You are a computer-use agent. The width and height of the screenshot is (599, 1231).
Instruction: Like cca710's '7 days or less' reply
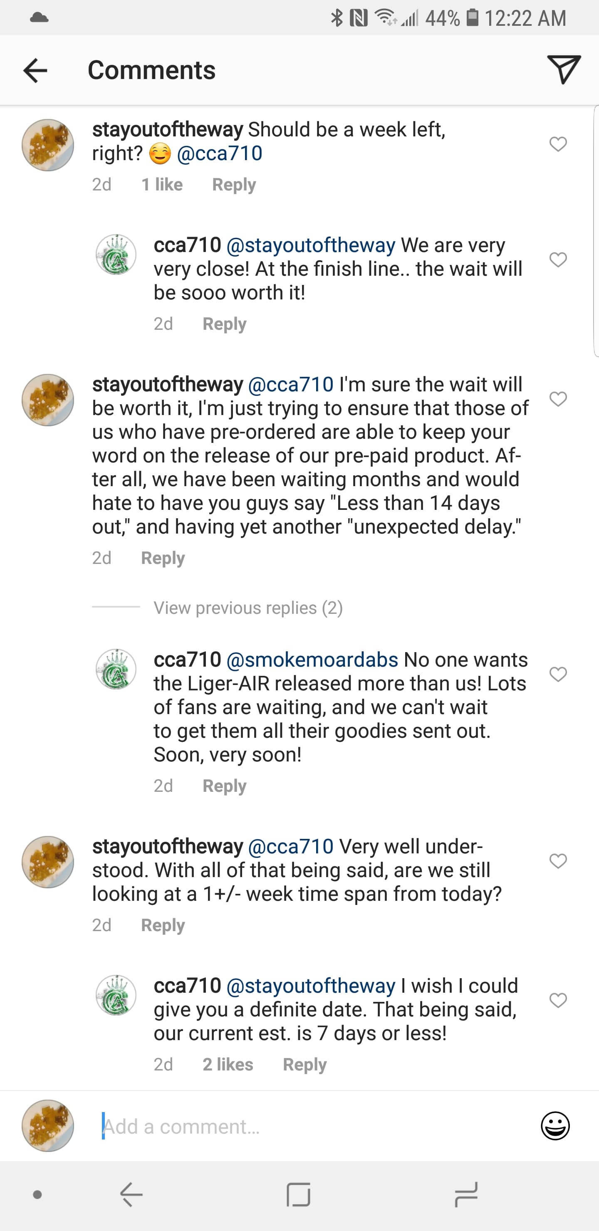[558, 1000]
